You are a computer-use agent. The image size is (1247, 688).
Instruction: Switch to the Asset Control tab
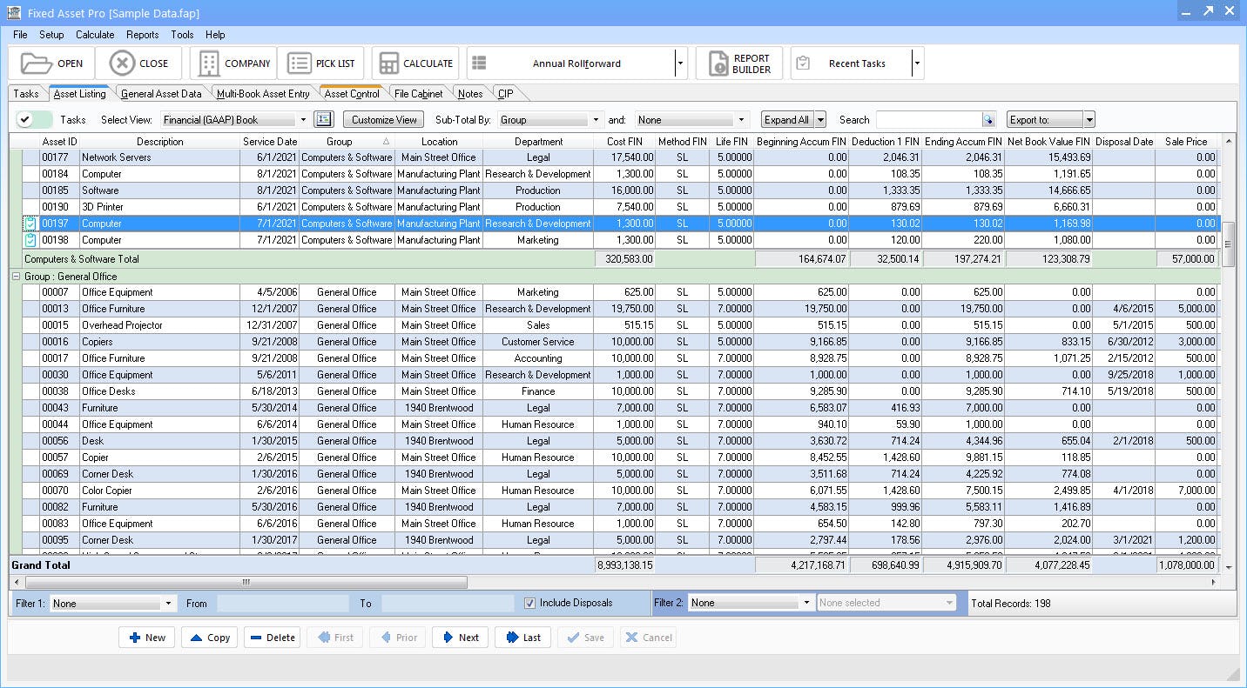tap(352, 93)
